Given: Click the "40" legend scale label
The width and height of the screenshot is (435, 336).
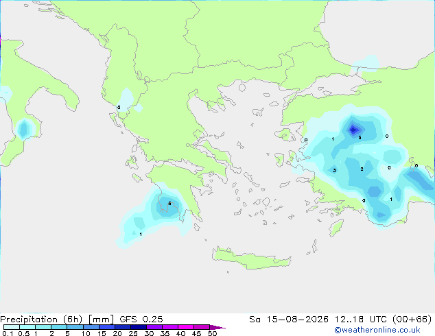Looking at the screenshot, I should 180,333.
